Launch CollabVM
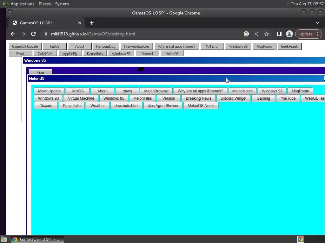 (x=45, y=53)
